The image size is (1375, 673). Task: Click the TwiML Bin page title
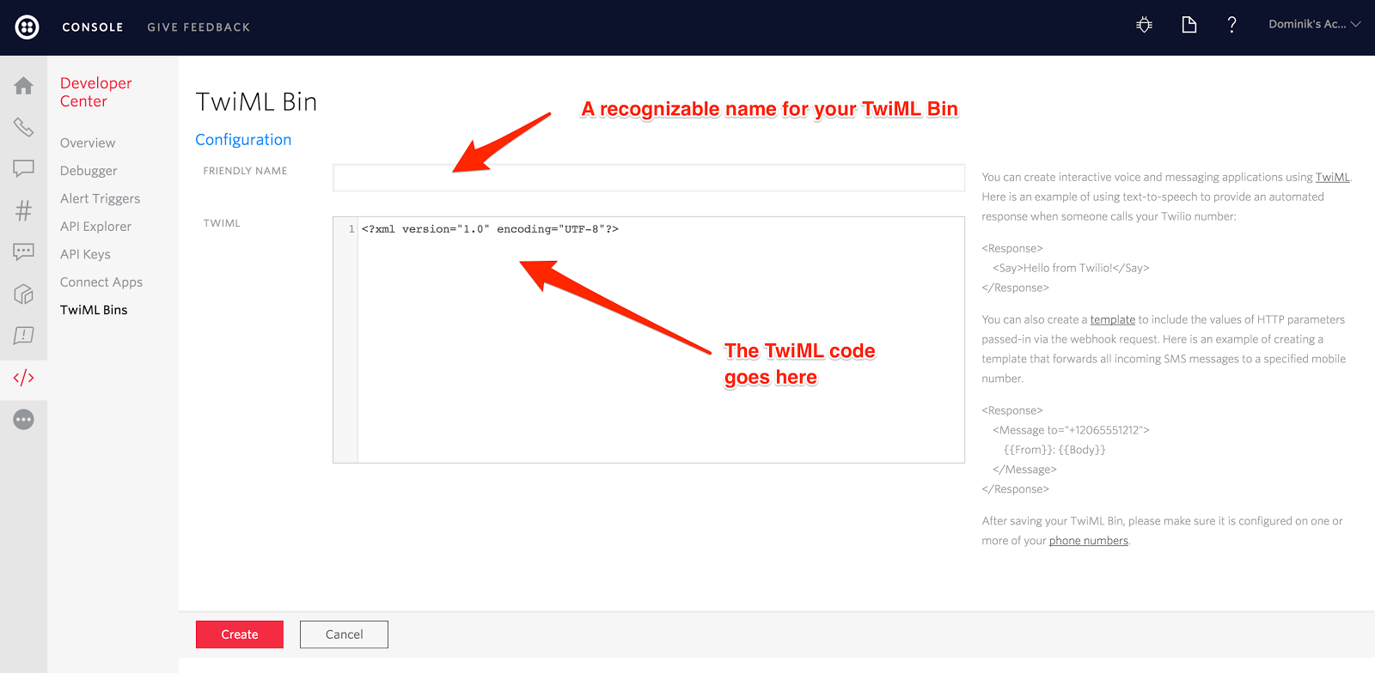[x=256, y=101]
